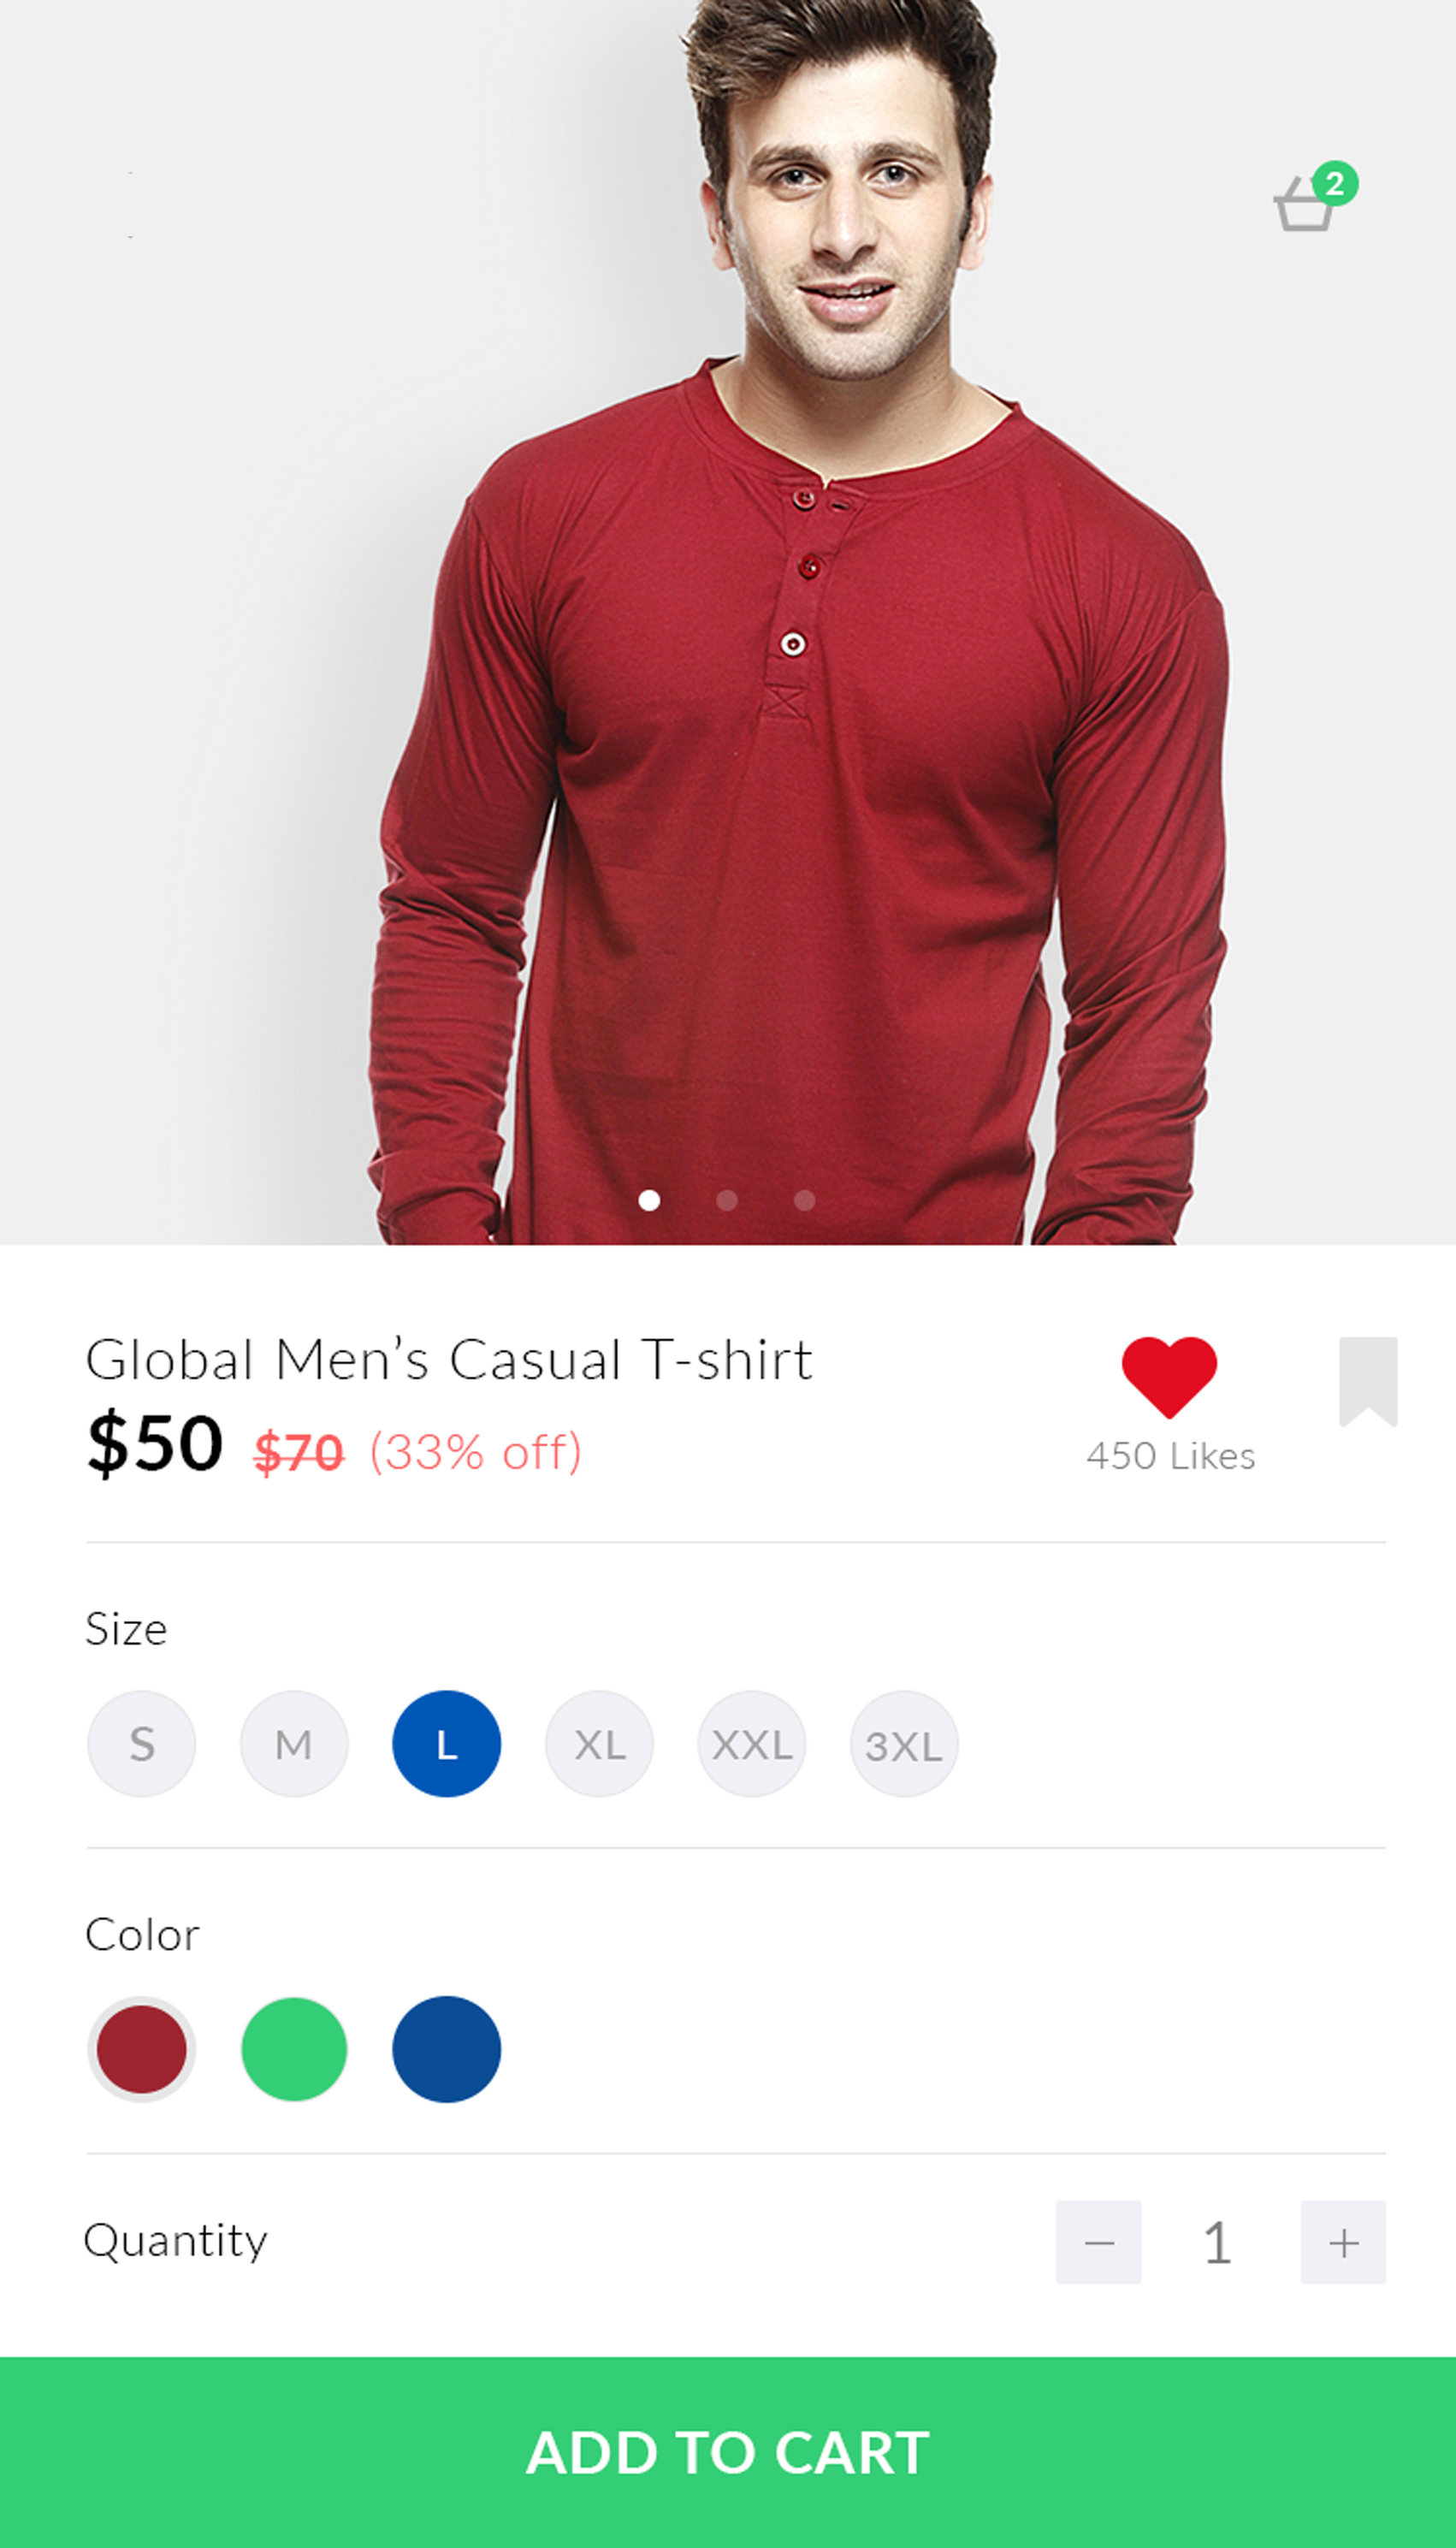The height and width of the screenshot is (2548, 1456).
Task: Decrease quantity with minus button
Action: tap(1098, 2243)
